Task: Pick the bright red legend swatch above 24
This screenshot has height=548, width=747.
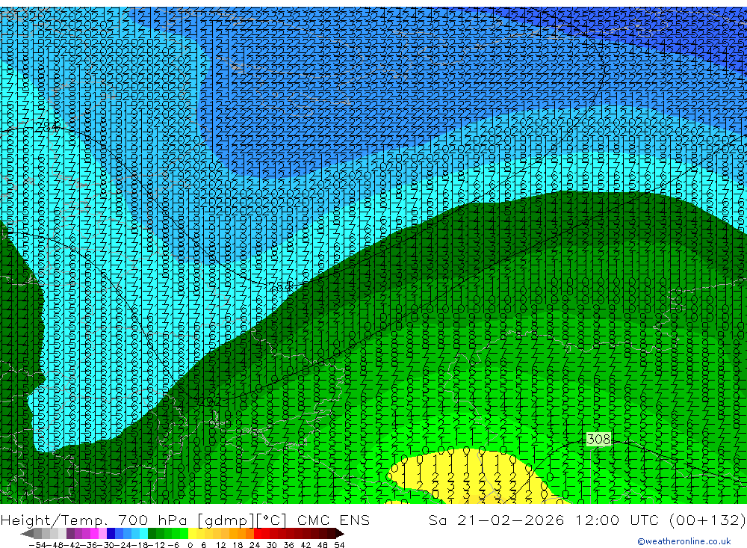Action: pyautogui.click(x=258, y=534)
